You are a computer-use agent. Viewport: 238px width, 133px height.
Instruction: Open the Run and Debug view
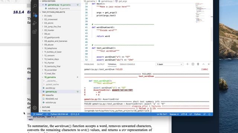click(x=35, y=23)
